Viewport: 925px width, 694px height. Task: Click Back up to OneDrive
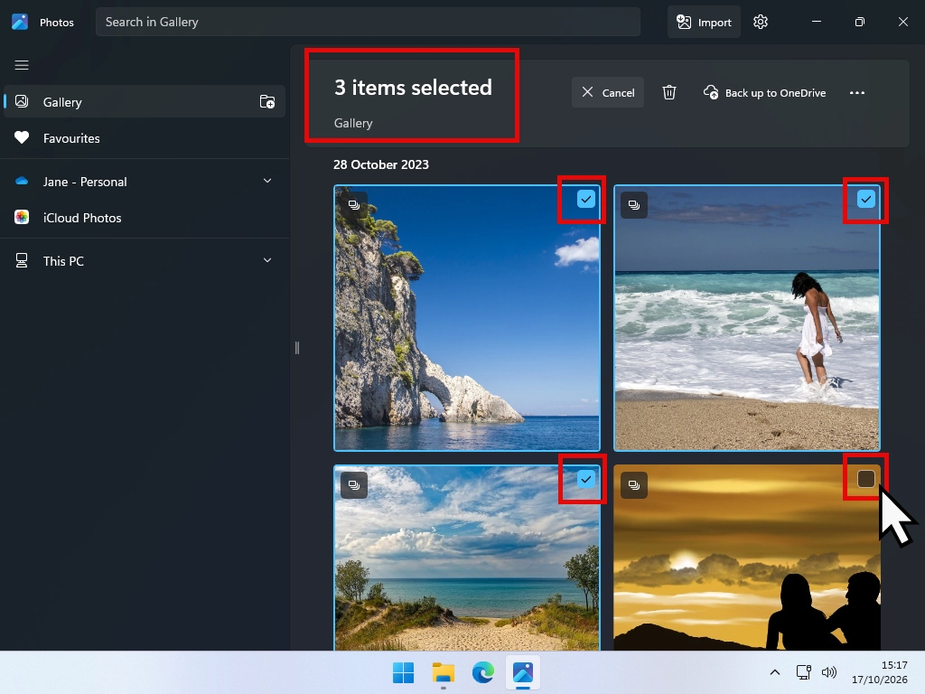pyautogui.click(x=764, y=93)
